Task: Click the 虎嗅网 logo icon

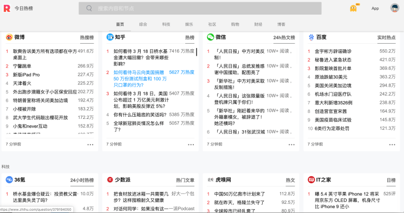Action: pos(211,180)
